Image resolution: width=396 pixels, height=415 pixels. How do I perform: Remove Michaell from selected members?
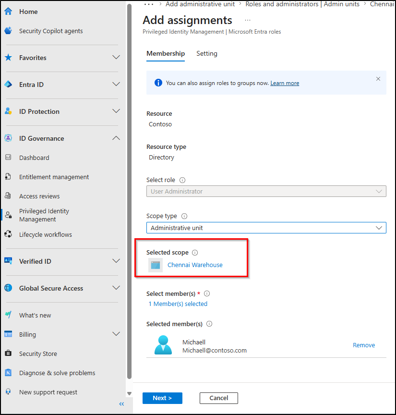[364, 345]
